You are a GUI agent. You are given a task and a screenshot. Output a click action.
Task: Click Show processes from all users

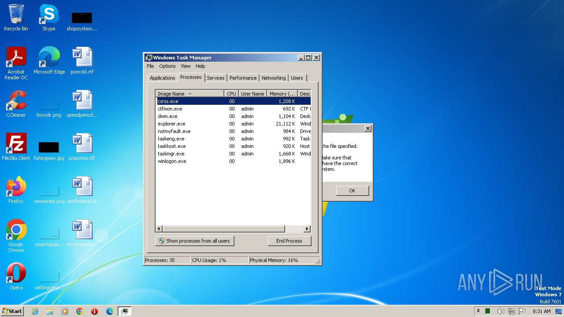coord(194,241)
